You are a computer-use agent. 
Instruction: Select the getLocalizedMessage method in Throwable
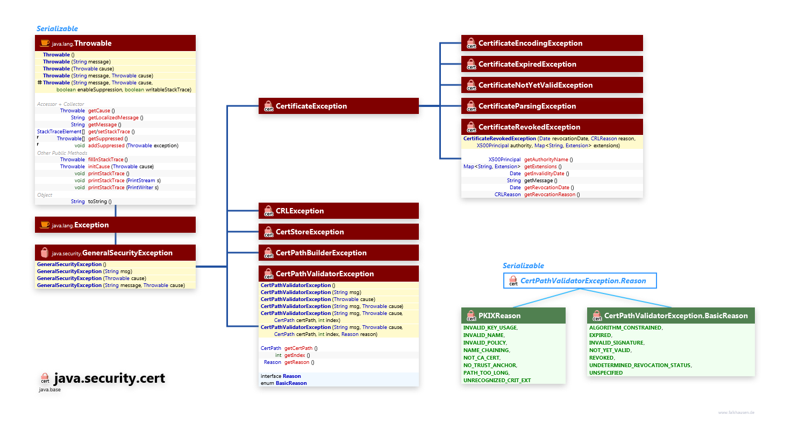pyautogui.click(x=113, y=118)
